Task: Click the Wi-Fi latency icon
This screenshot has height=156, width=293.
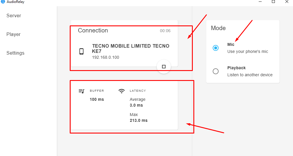Action: 122,91
